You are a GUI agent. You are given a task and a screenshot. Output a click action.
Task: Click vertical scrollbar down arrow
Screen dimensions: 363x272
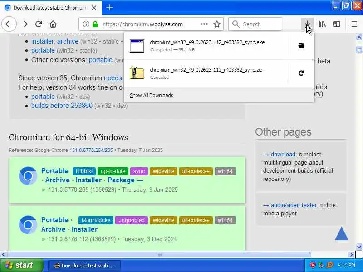pyautogui.click(x=359, y=247)
